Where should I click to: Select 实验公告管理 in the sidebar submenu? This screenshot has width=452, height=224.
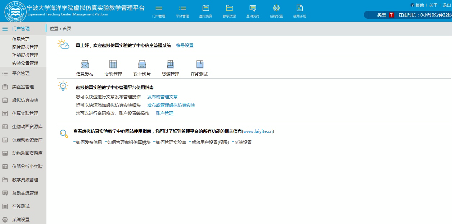point(25,63)
